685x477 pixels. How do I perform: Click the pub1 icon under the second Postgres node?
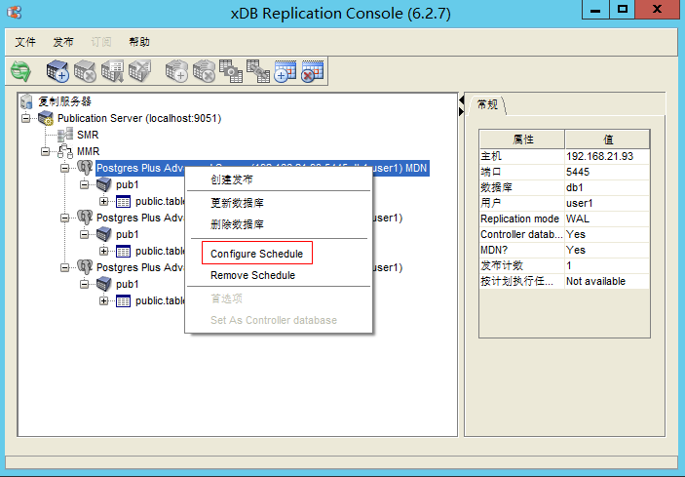click(104, 234)
